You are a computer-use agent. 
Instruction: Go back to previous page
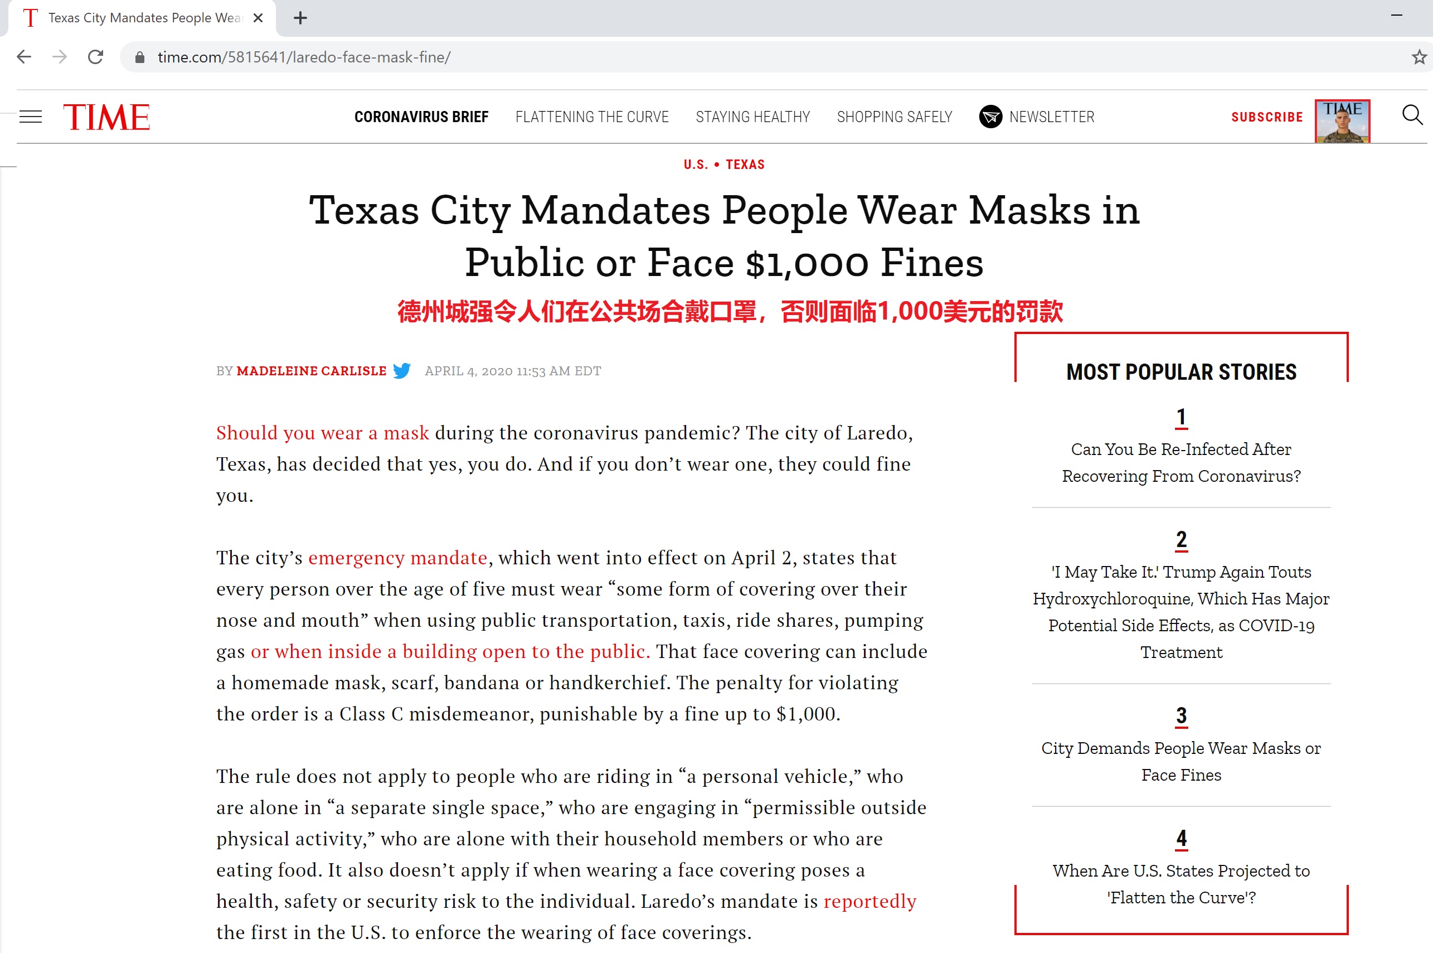click(25, 57)
